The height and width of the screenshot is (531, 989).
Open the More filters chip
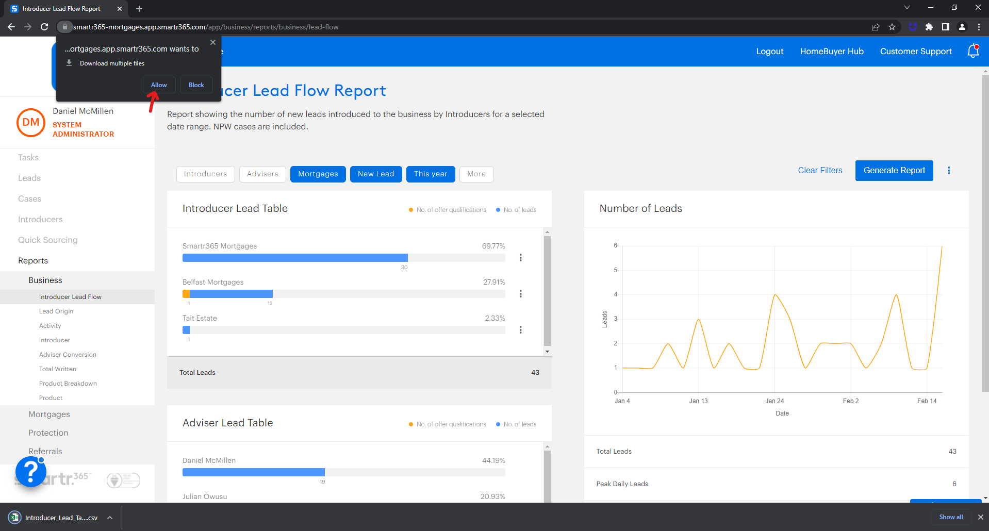click(476, 174)
